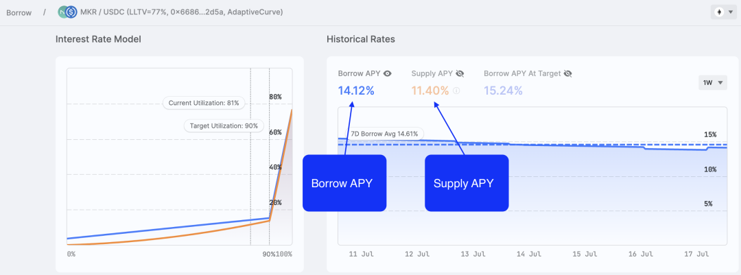Click the Current Utilization 81% label
This screenshot has width=741, height=275.
click(204, 103)
